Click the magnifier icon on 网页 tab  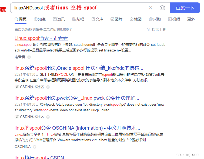[x=16, y=19]
